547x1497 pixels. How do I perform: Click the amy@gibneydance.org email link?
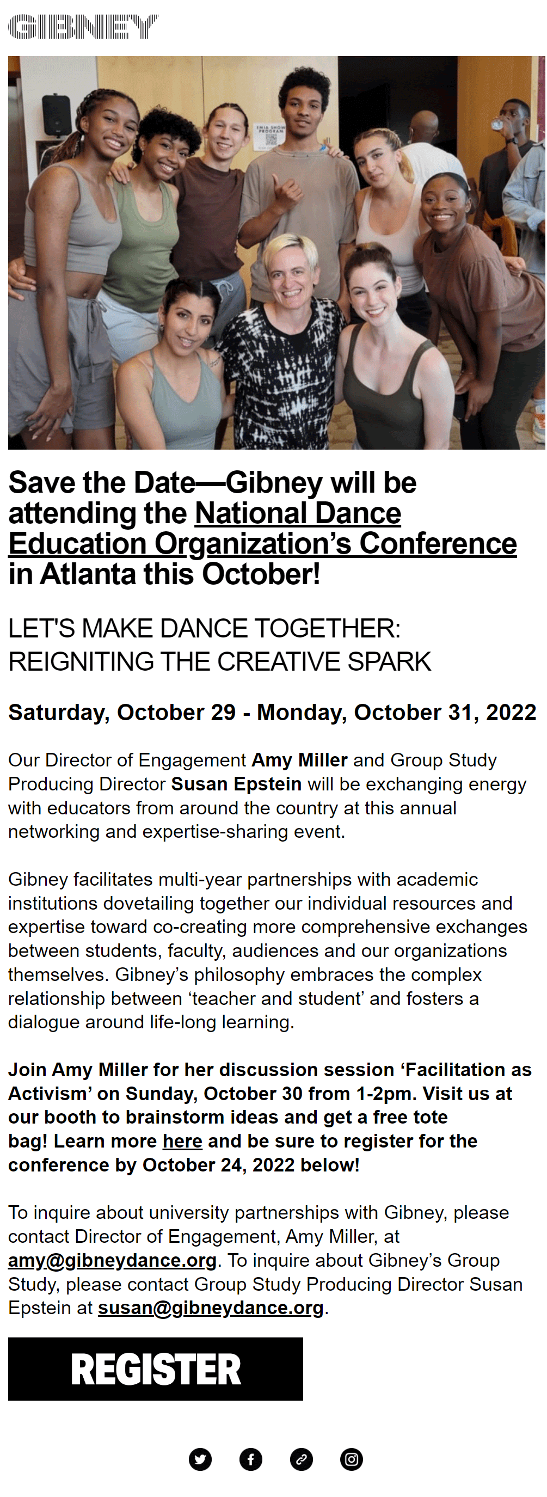(112, 1260)
